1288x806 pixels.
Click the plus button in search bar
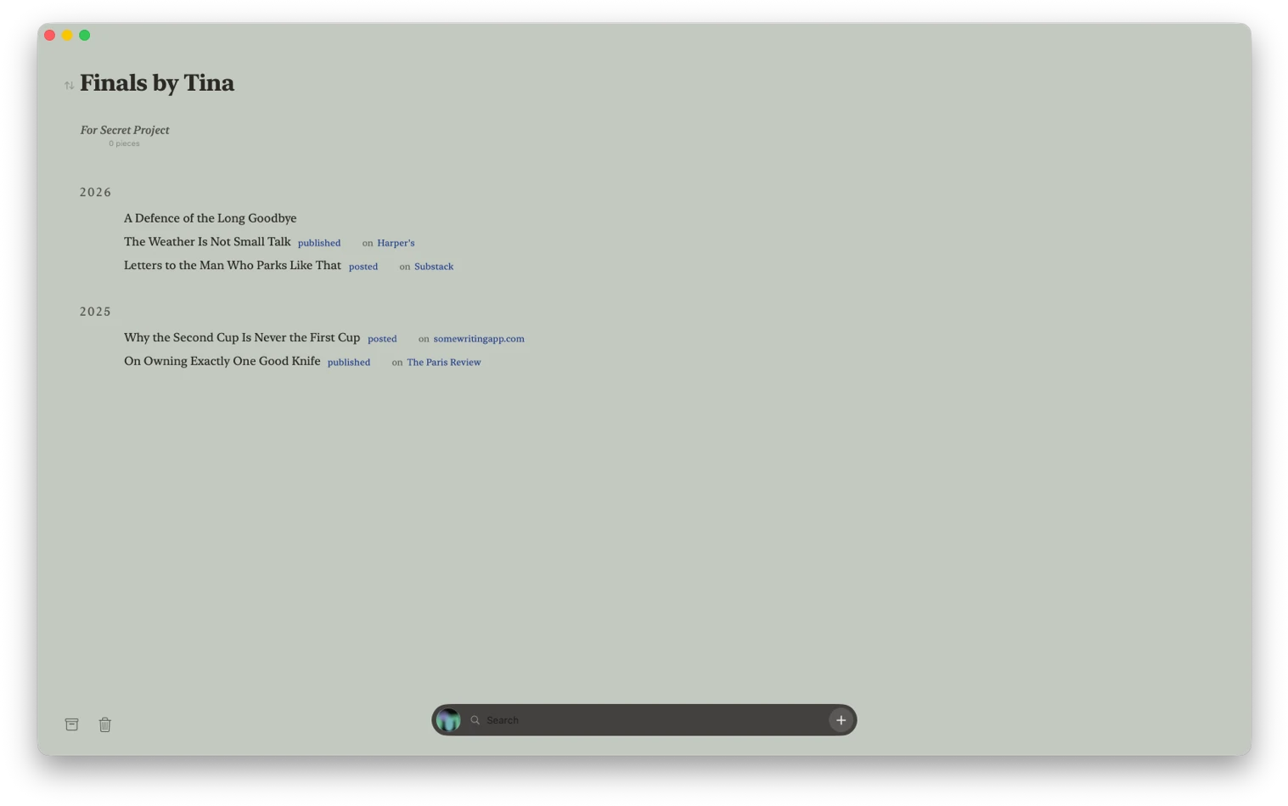point(841,720)
